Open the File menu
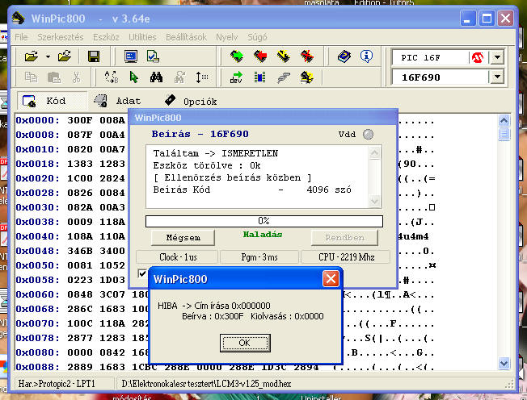 [x=21, y=37]
